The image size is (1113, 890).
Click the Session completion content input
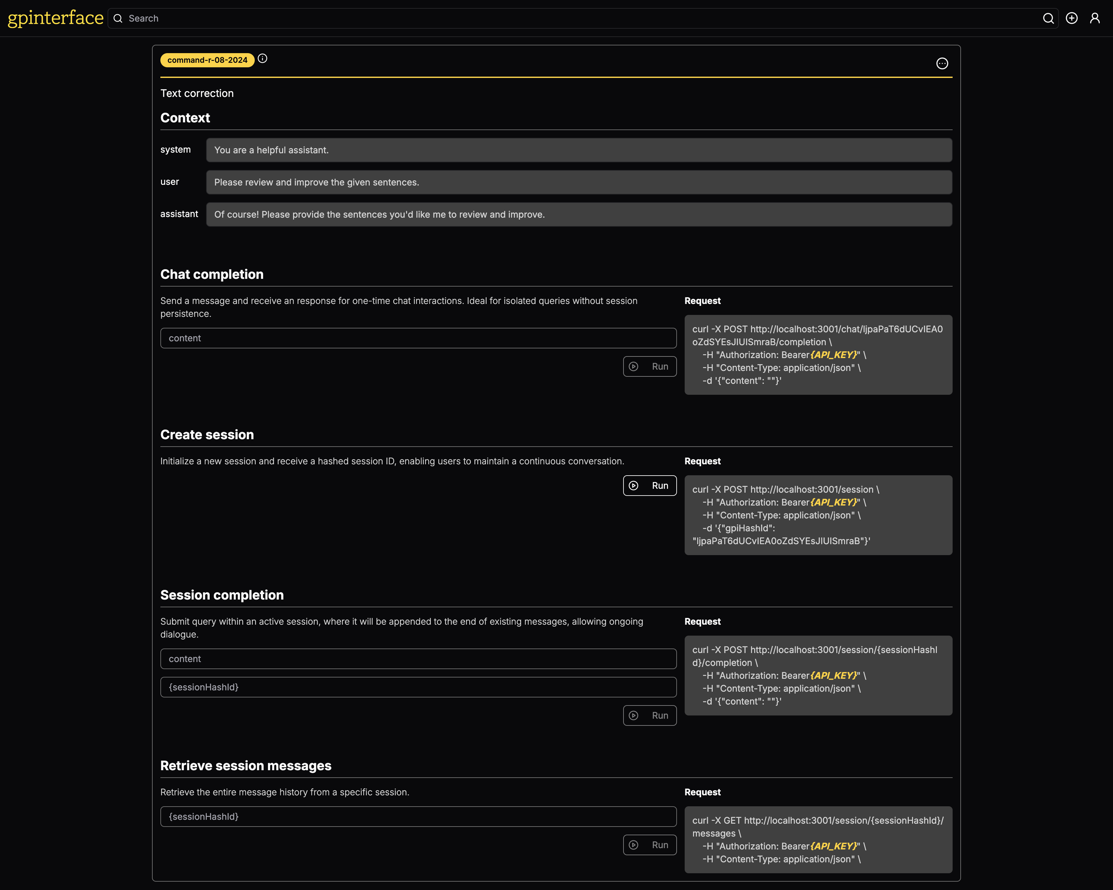pos(418,659)
